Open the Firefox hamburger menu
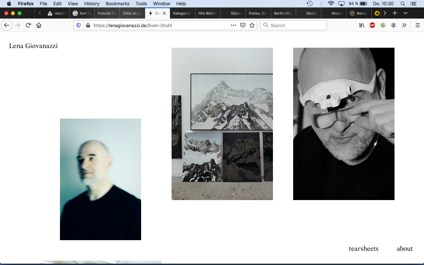Screen dimensions: 424x265 point(418,25)
